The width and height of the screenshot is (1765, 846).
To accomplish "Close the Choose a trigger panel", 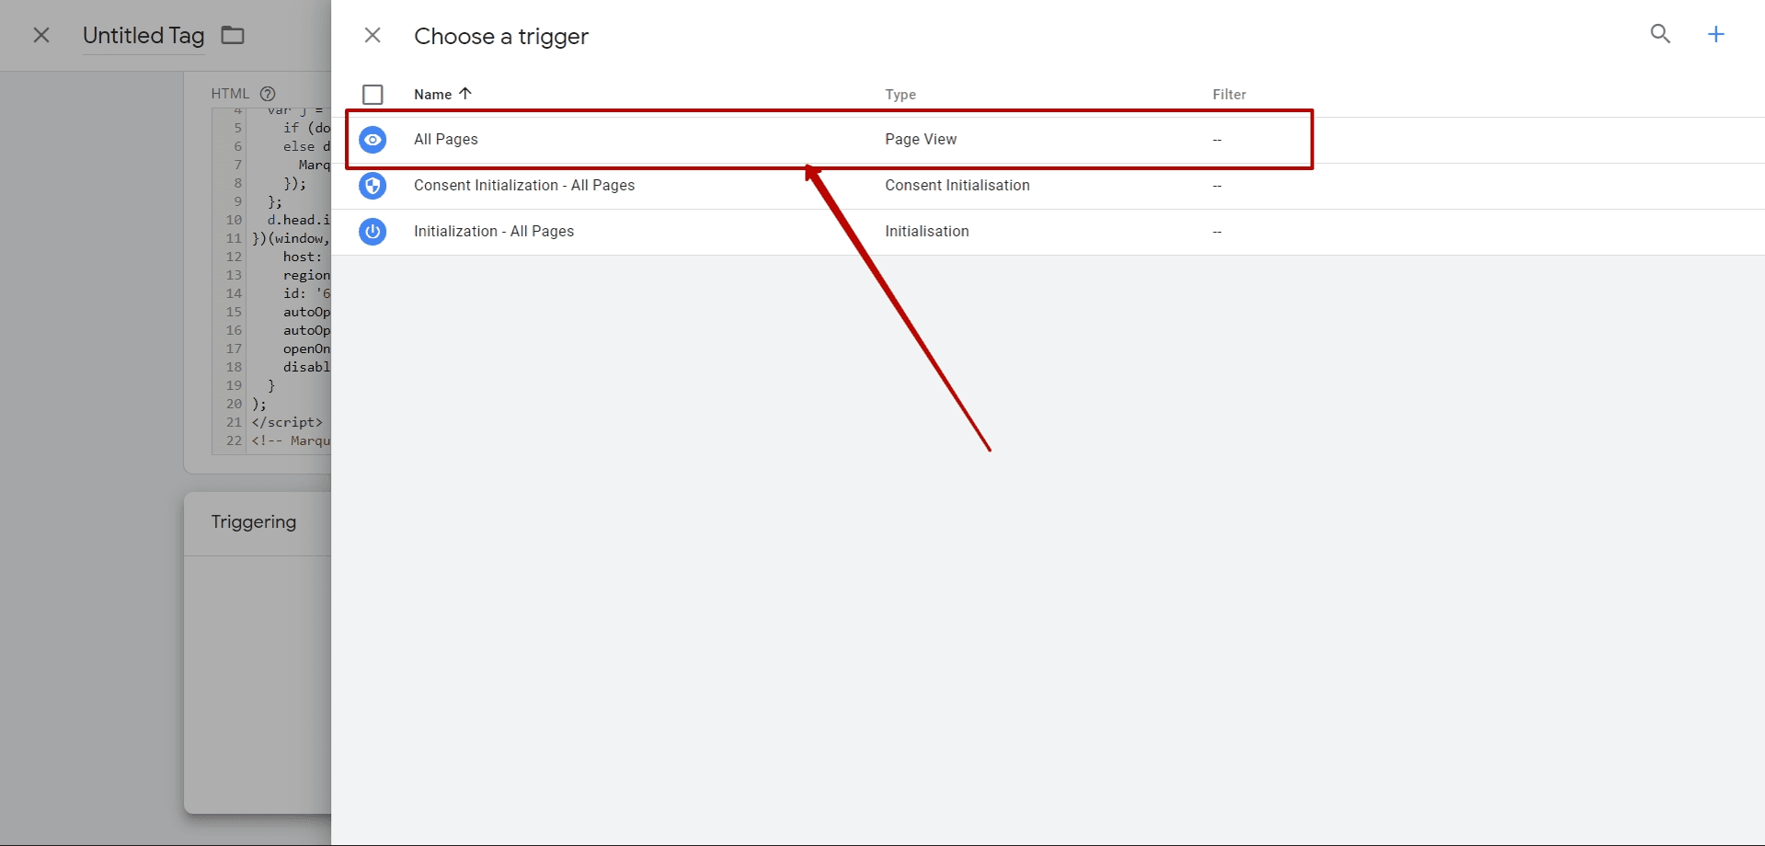I will click(x=372, y=35).
